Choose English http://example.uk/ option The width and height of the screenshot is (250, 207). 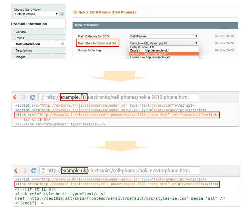[164, 51]
